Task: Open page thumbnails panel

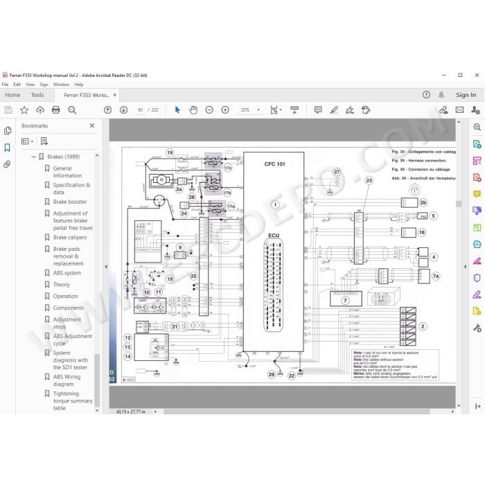Action: pos(8,130)
